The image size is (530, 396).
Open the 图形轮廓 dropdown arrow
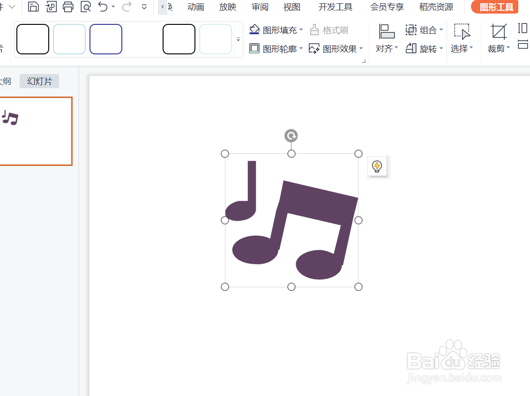pos(301,48)
